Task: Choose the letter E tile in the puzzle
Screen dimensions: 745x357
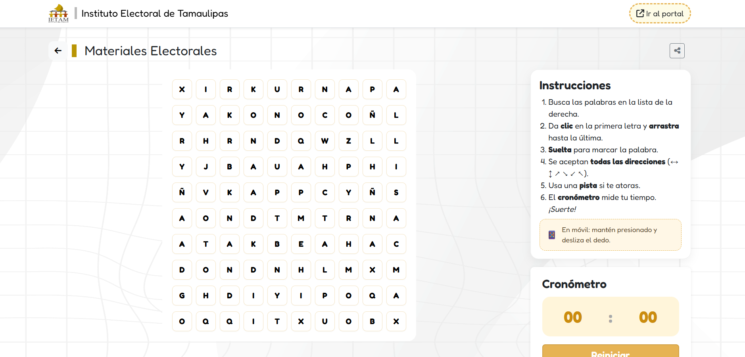Action: click(301, 244)
